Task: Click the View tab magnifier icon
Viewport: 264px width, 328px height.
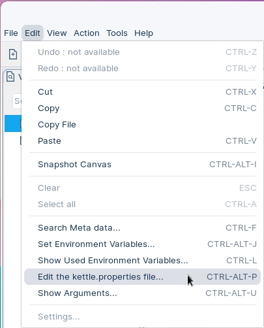Action: 10,76
